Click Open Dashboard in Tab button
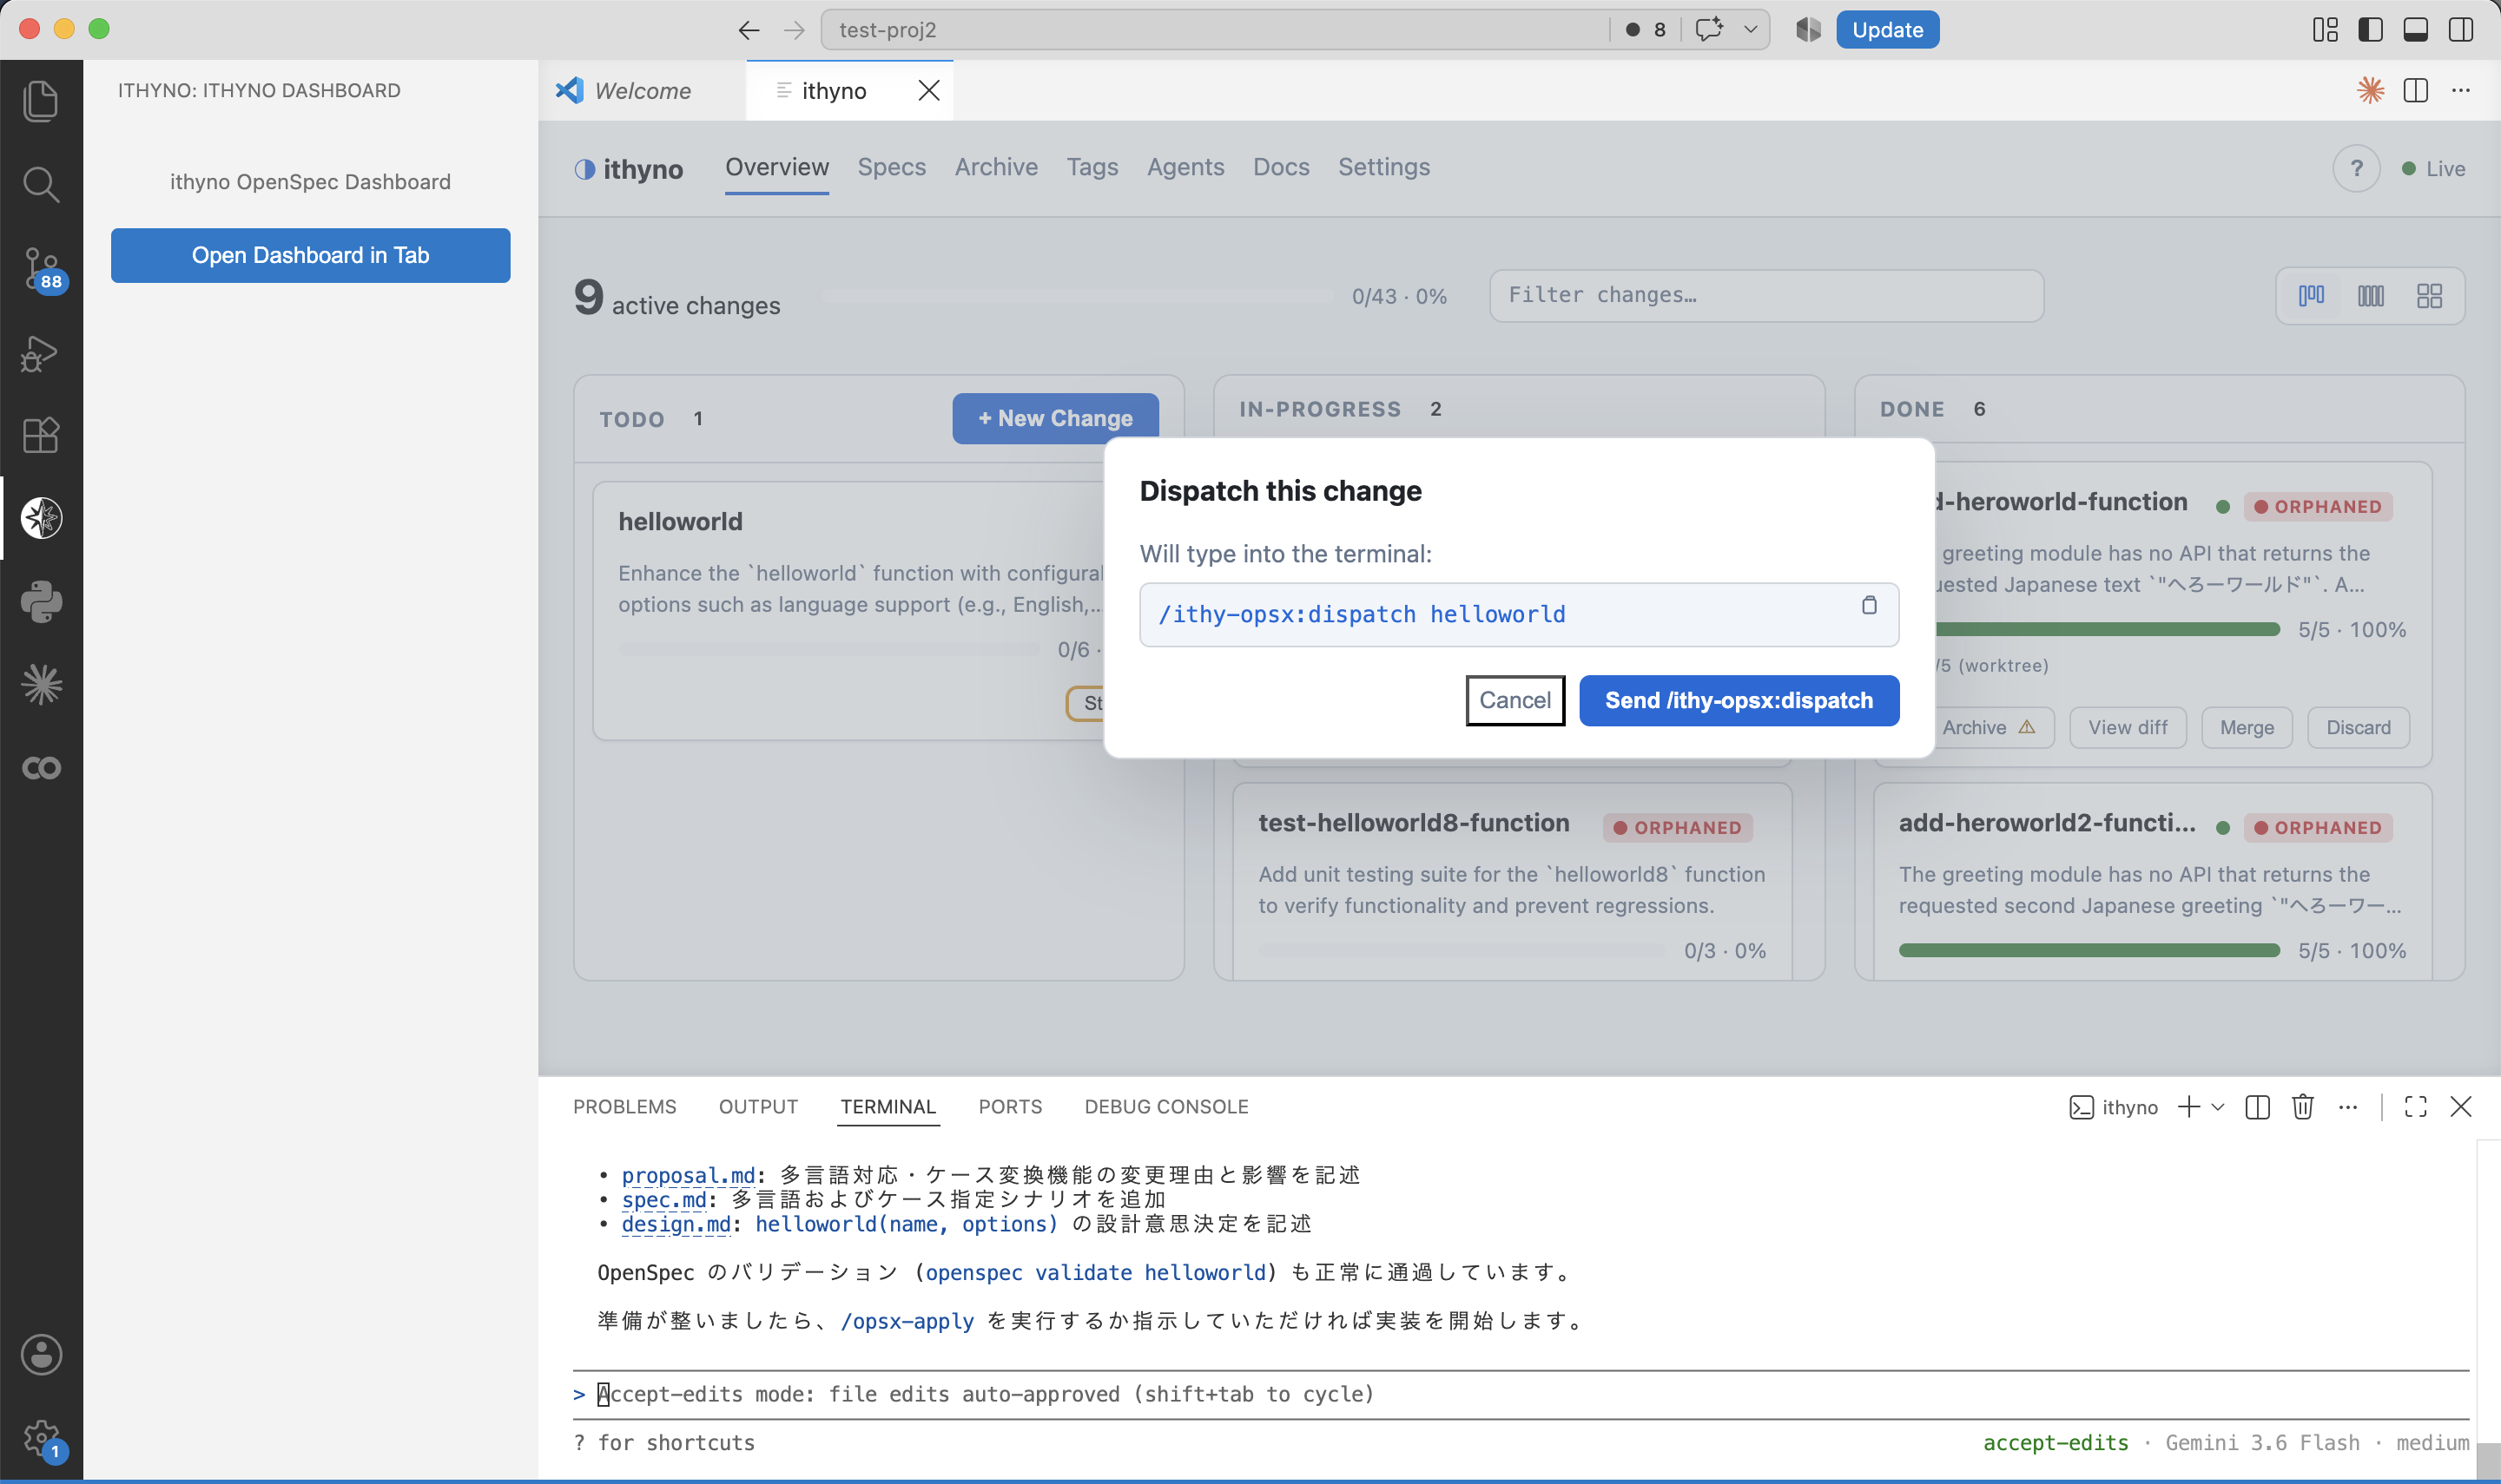 coord(311,256)
